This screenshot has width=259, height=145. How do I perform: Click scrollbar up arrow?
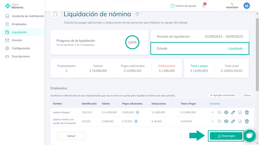pos(257,13)
